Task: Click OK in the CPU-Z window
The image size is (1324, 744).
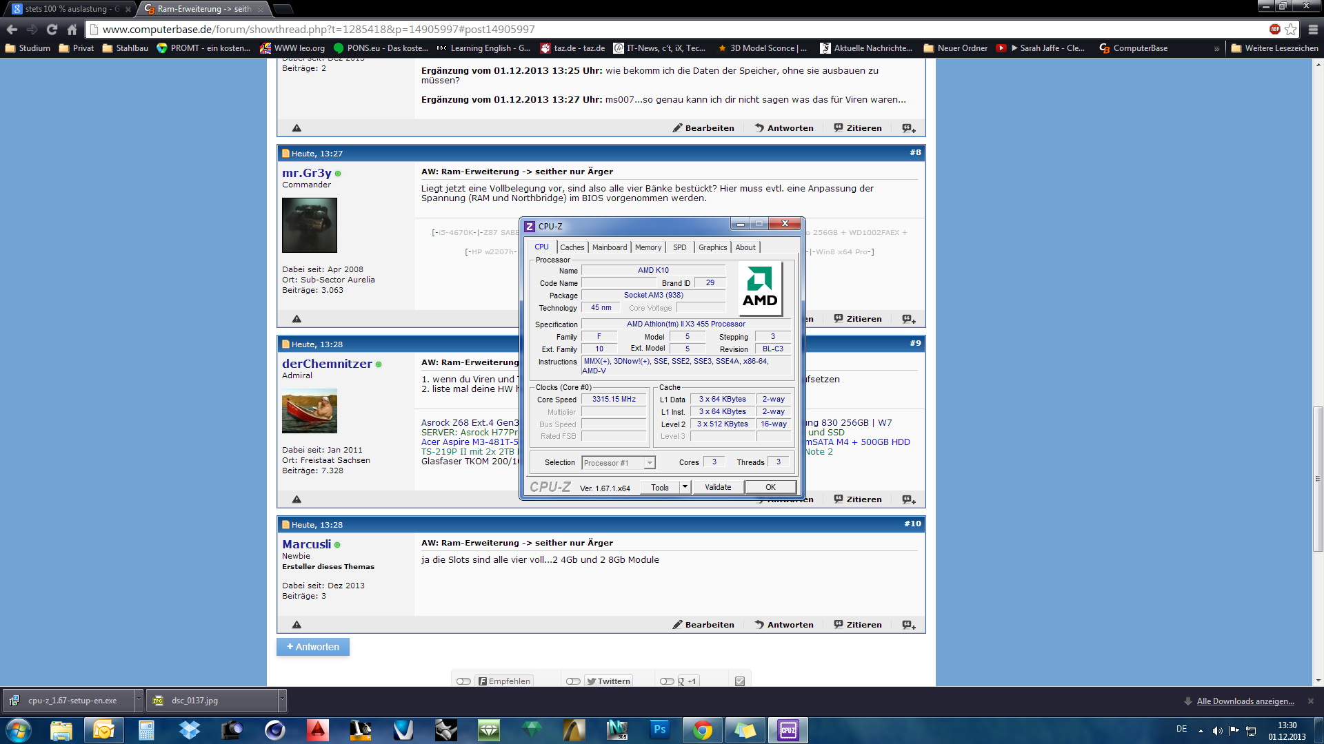Action: tap(770, 487)
